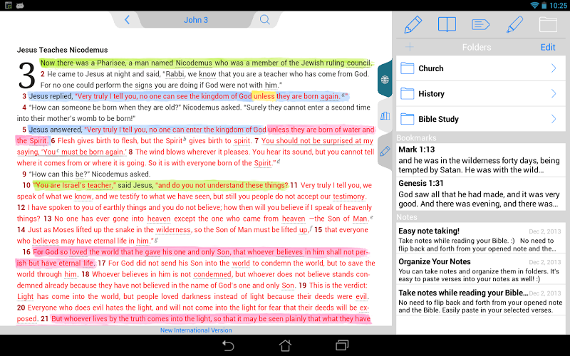Tap the Jesus Teaches Nicodemus heading
This screenshot has height=356, width=570.
62,50
